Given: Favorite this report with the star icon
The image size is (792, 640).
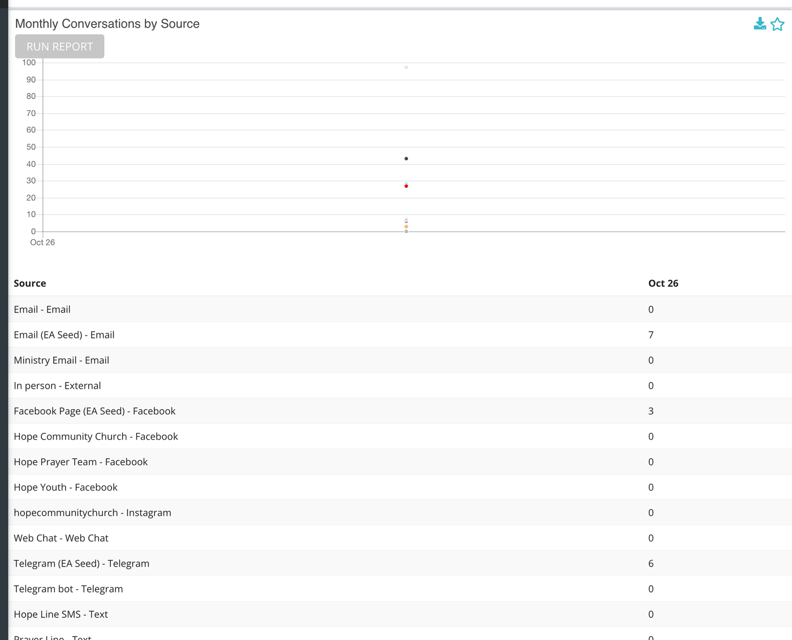Looking at the screenshot, I should pyautogui.click(x=777, y=24).
